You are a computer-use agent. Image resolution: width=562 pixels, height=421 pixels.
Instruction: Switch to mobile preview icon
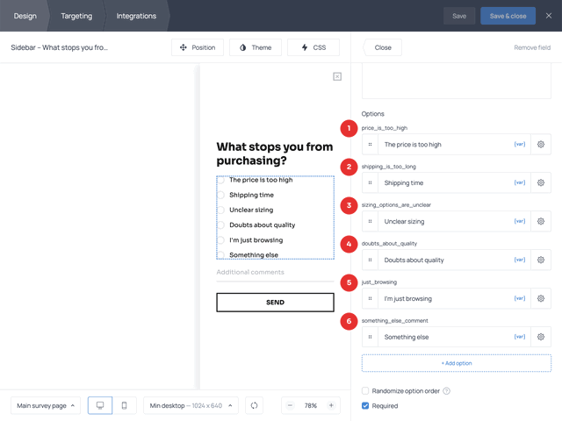pyautogui.click(x=125, y=405)
